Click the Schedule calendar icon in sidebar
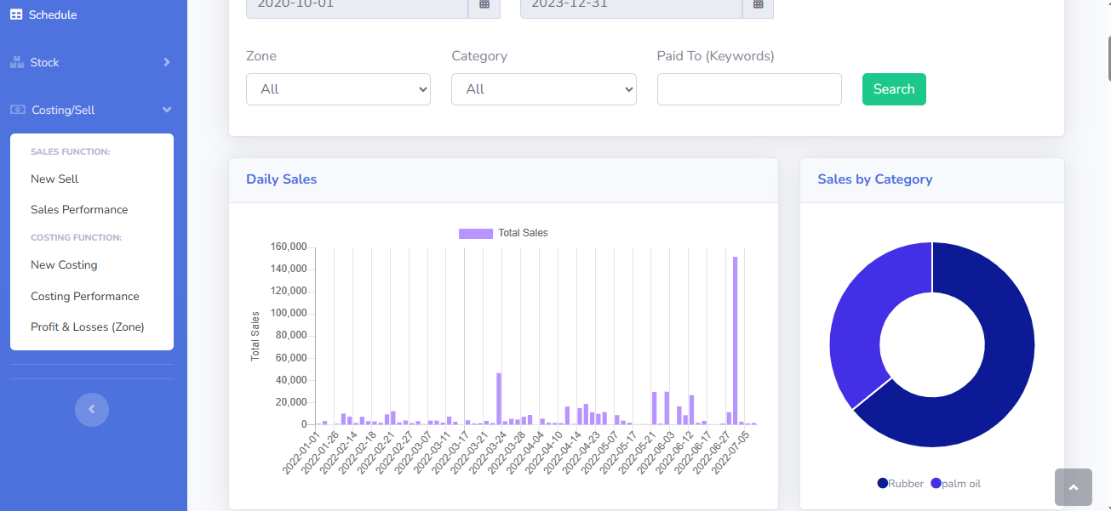 pos(16,14)
